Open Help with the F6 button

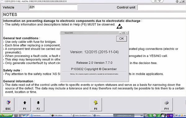[x=96, y=104]
